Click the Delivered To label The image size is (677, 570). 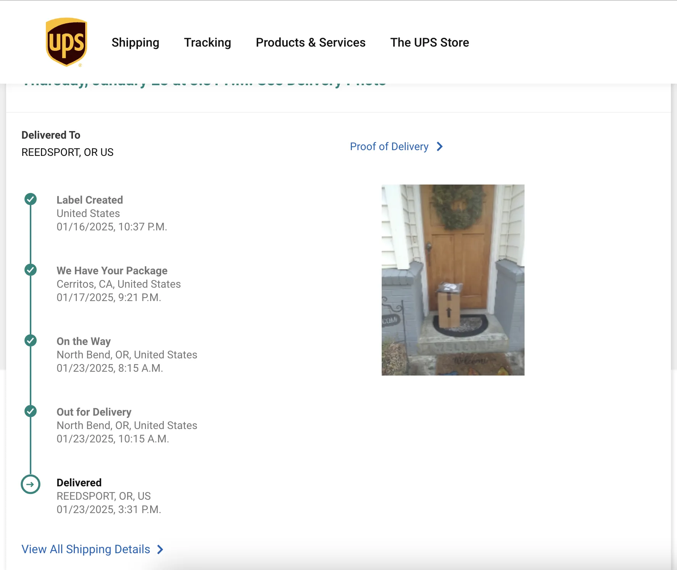tap(51, 135)
